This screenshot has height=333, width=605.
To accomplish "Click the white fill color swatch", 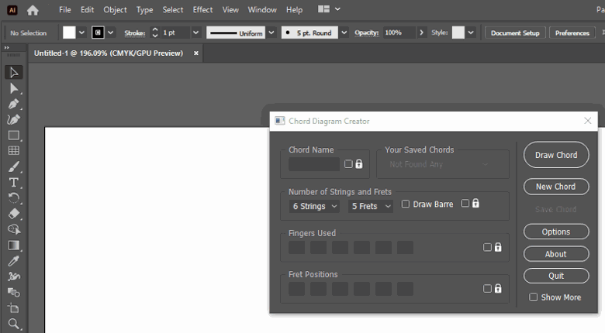I will pos(69,33).
